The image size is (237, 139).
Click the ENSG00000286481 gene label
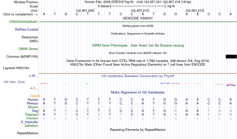pos(24,22)
